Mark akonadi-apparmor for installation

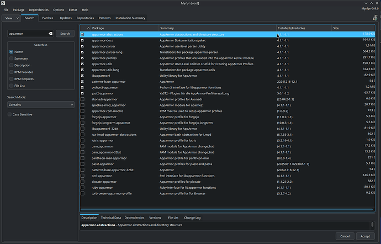[83, 99]
